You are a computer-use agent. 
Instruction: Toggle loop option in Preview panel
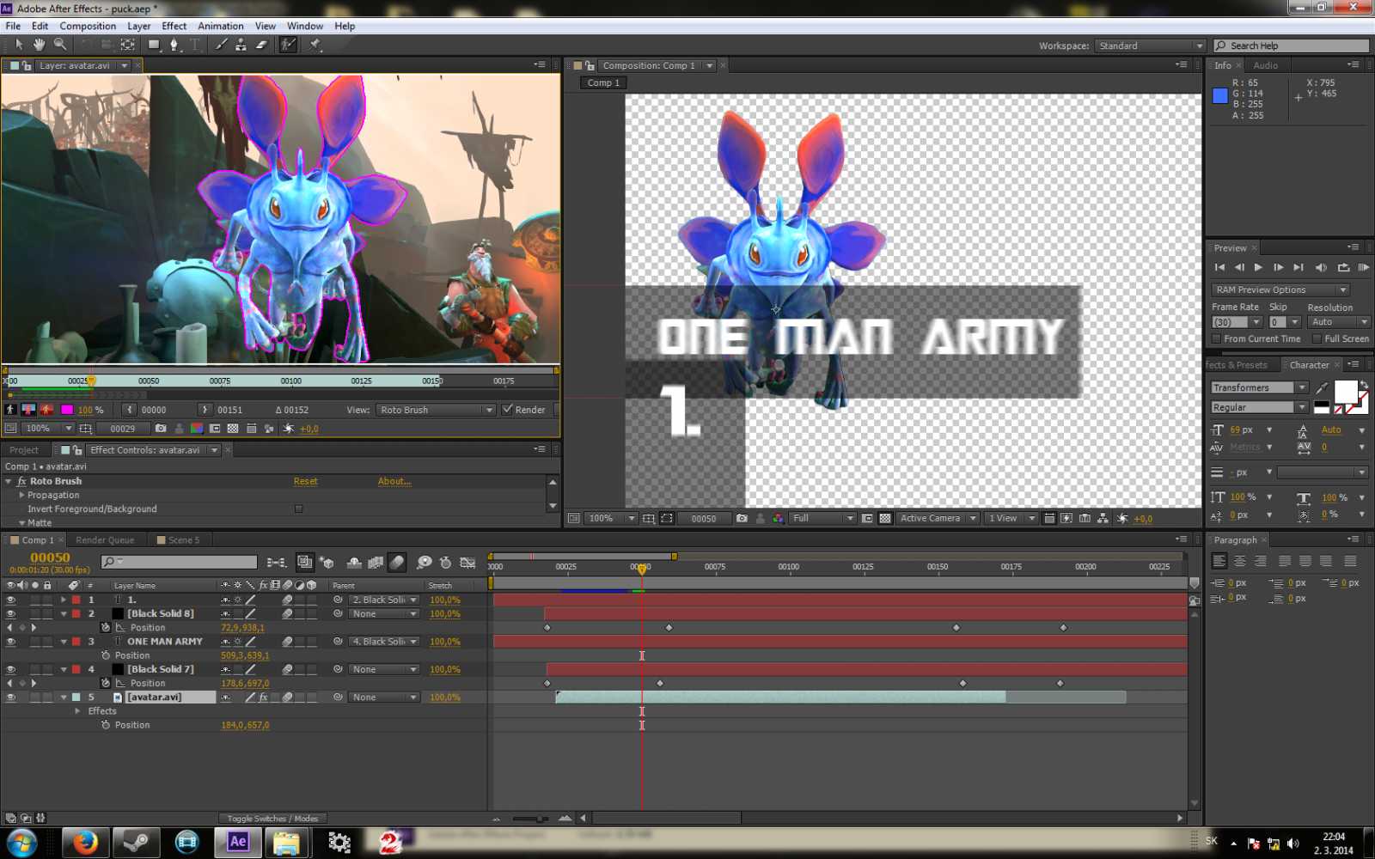[1343, 268]
